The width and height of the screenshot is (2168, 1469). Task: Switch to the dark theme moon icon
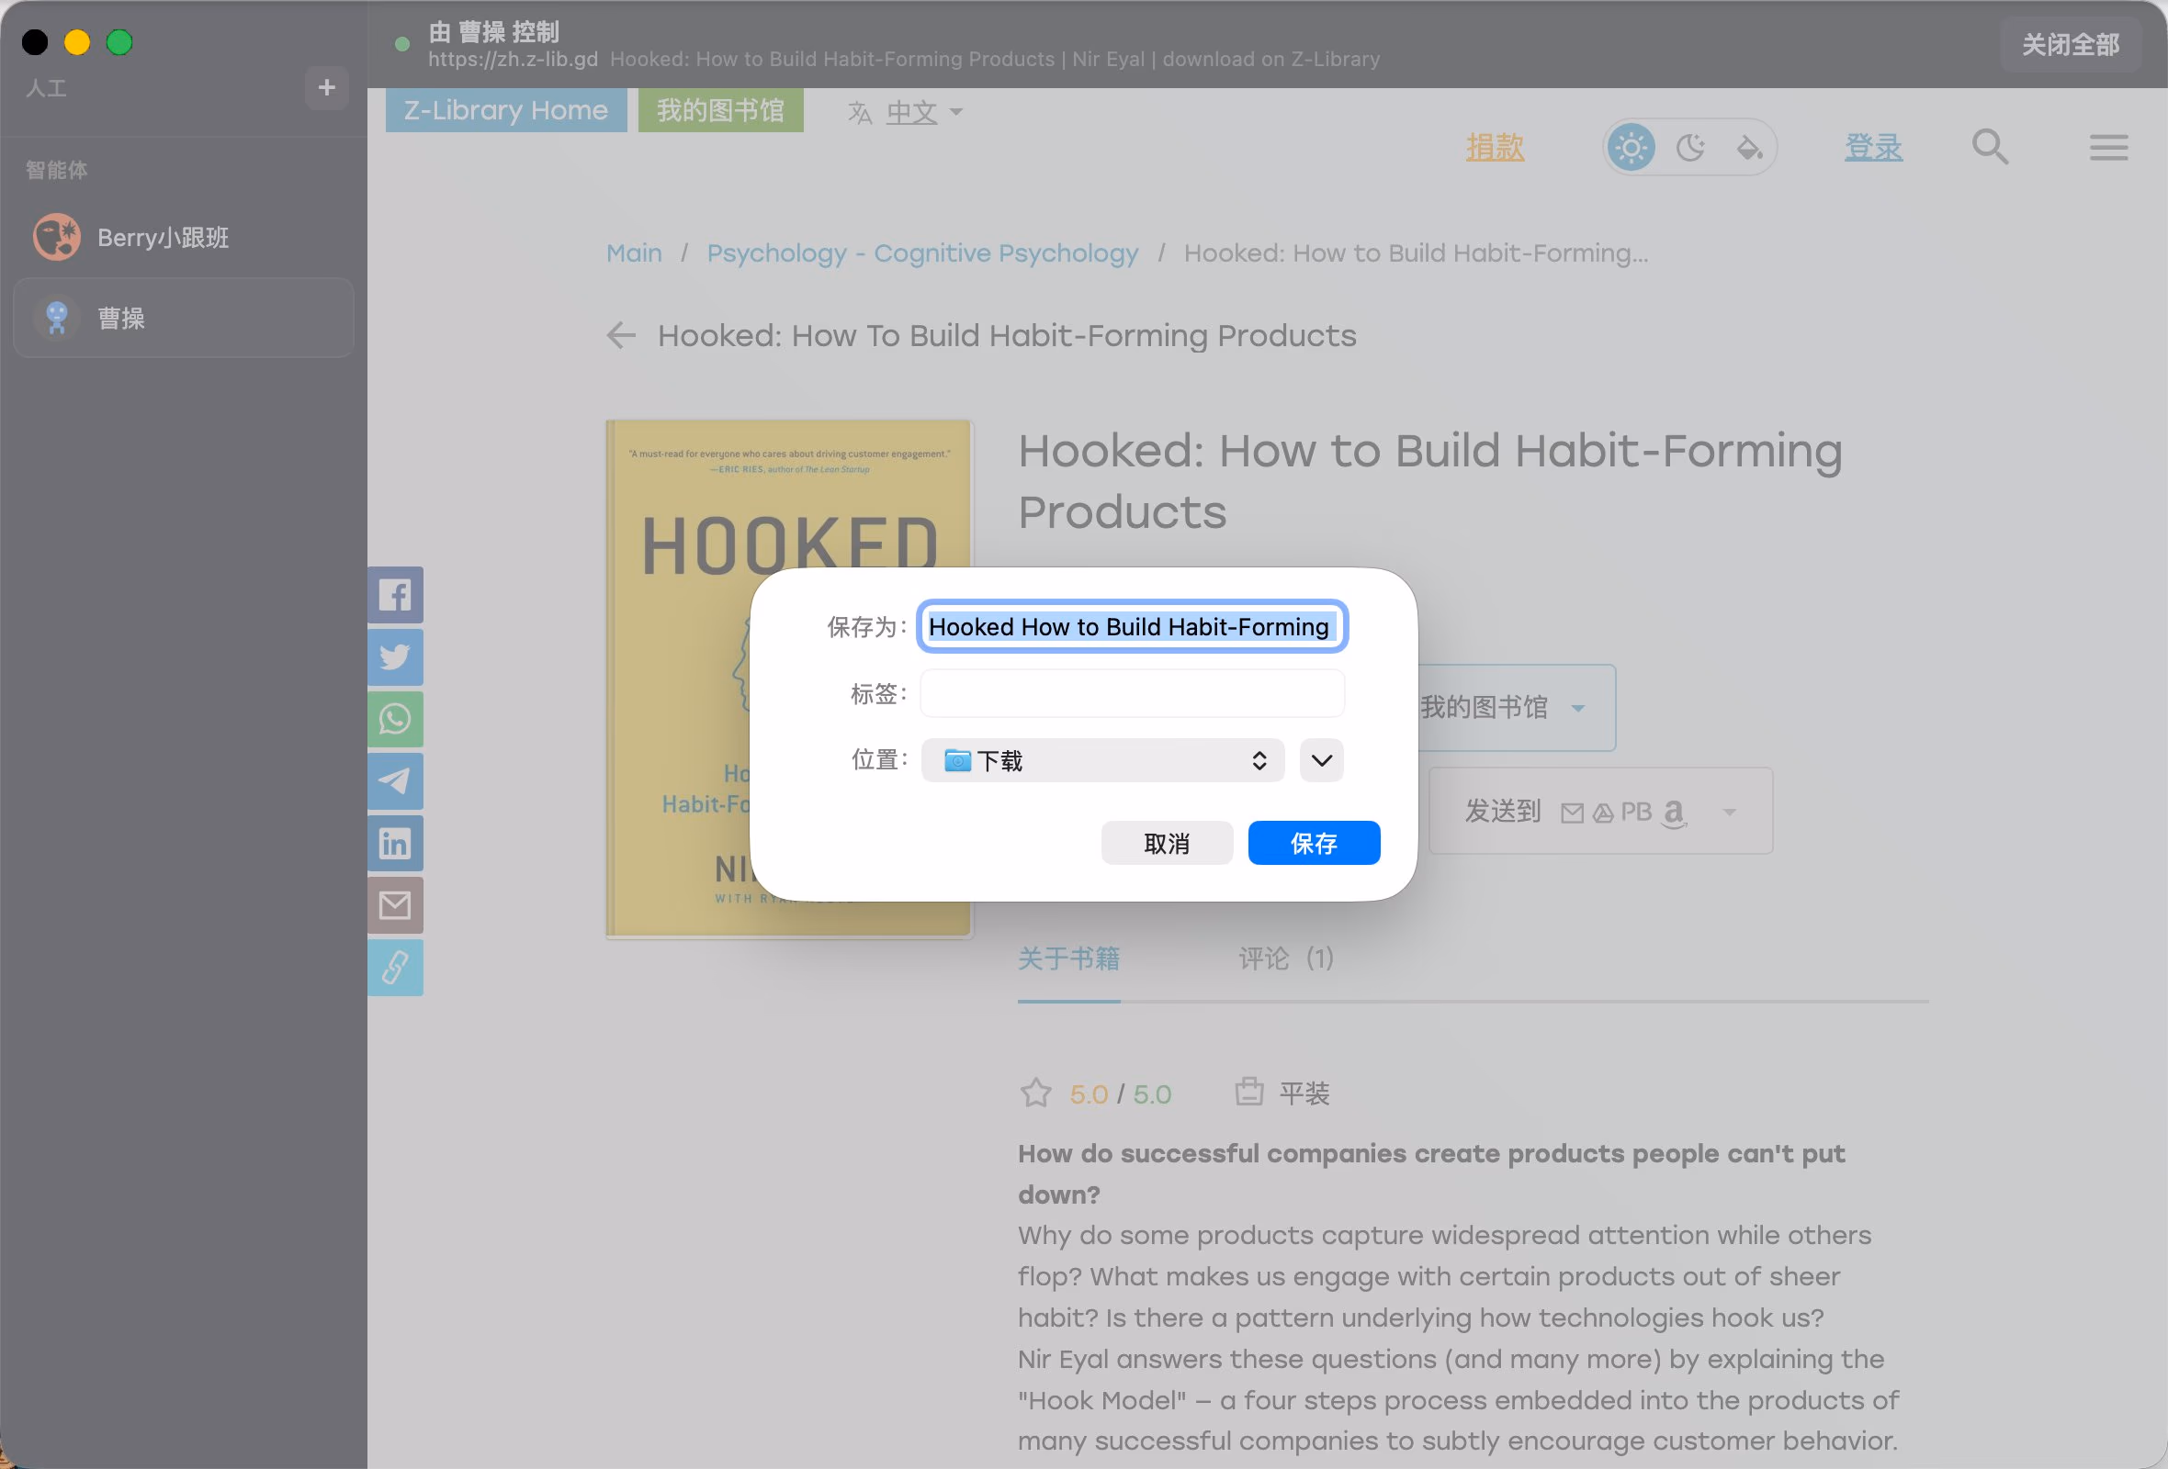1690,147
